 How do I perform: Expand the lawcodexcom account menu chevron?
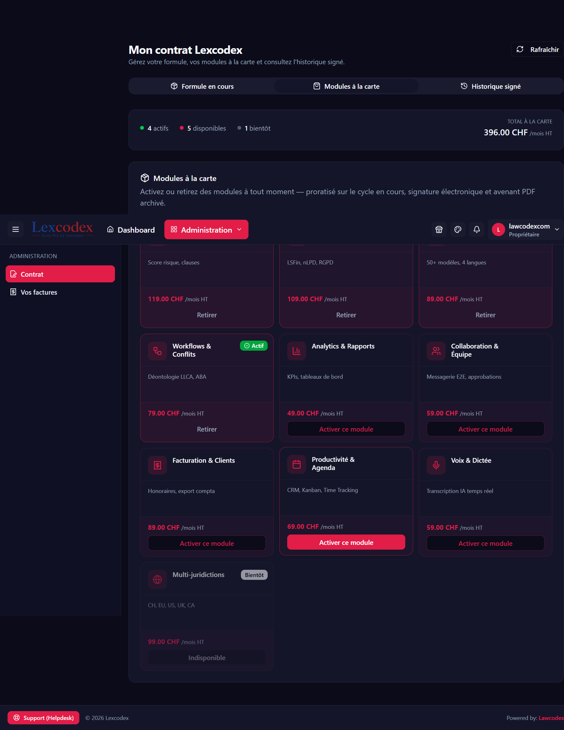click(x=557, y=229)
